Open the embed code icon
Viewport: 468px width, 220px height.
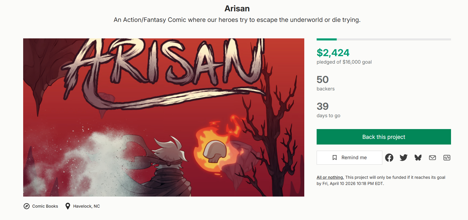[447, 158]
